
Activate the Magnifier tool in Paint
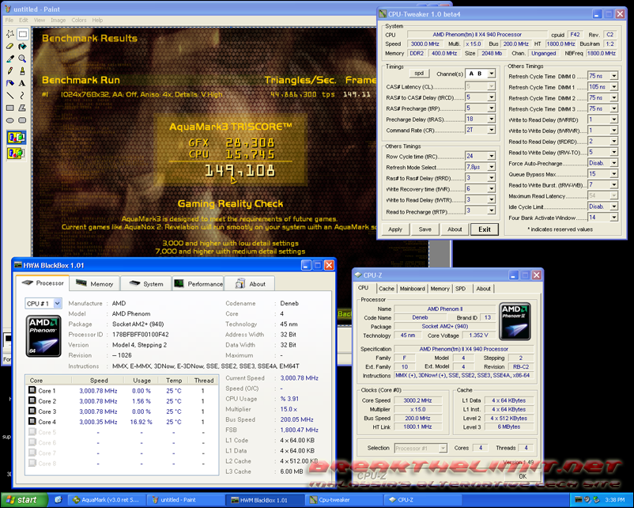[23, 59]
